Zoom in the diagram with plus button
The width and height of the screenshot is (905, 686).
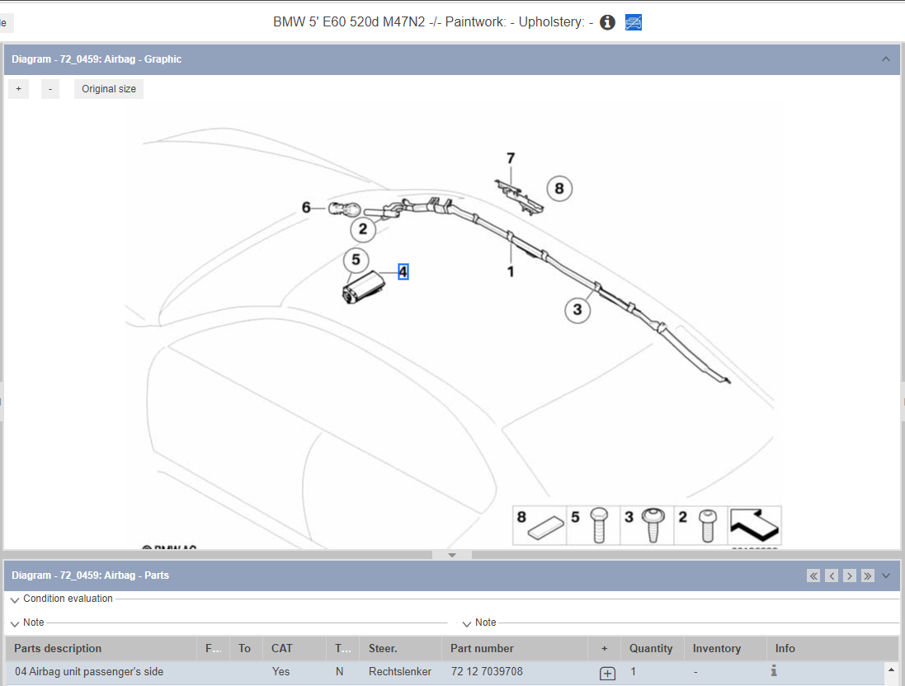(x=18, y=89)
